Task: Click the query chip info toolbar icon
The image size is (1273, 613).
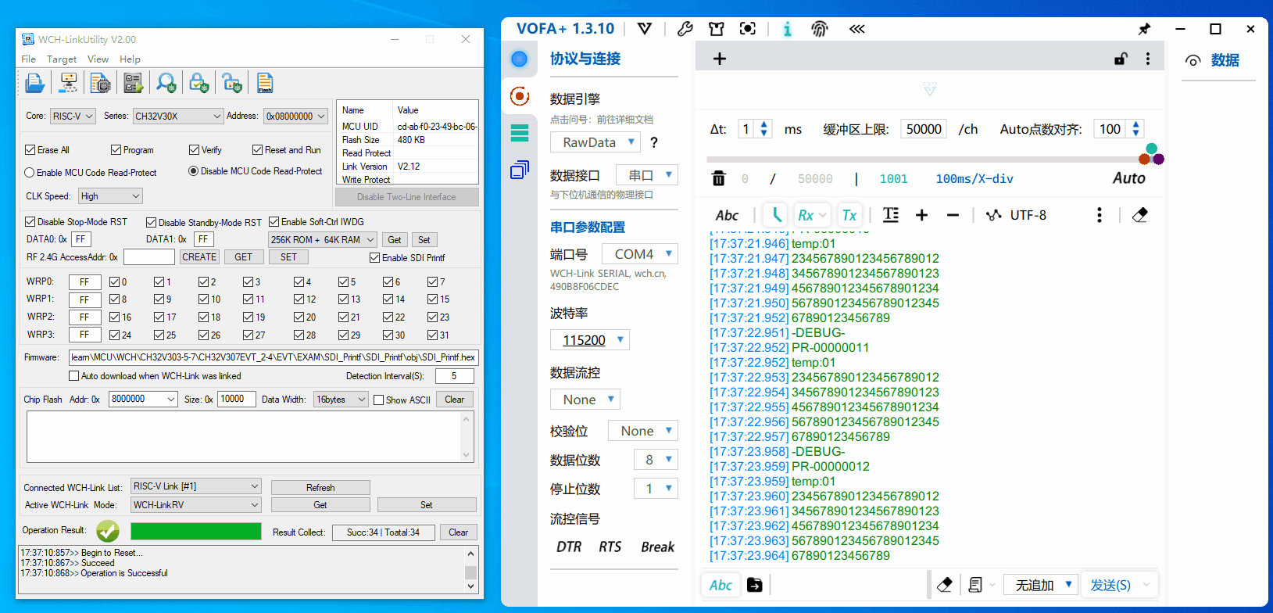Action: point(100,83)
